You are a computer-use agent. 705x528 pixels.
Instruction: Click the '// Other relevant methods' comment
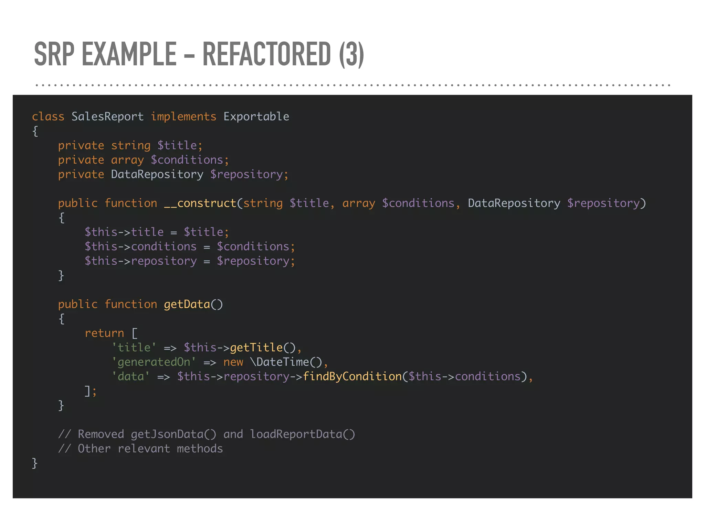[x=140, y=449]
